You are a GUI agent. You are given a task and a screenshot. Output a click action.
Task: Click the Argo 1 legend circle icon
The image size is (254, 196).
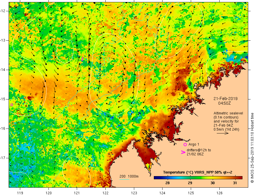(x=185, y=145)
